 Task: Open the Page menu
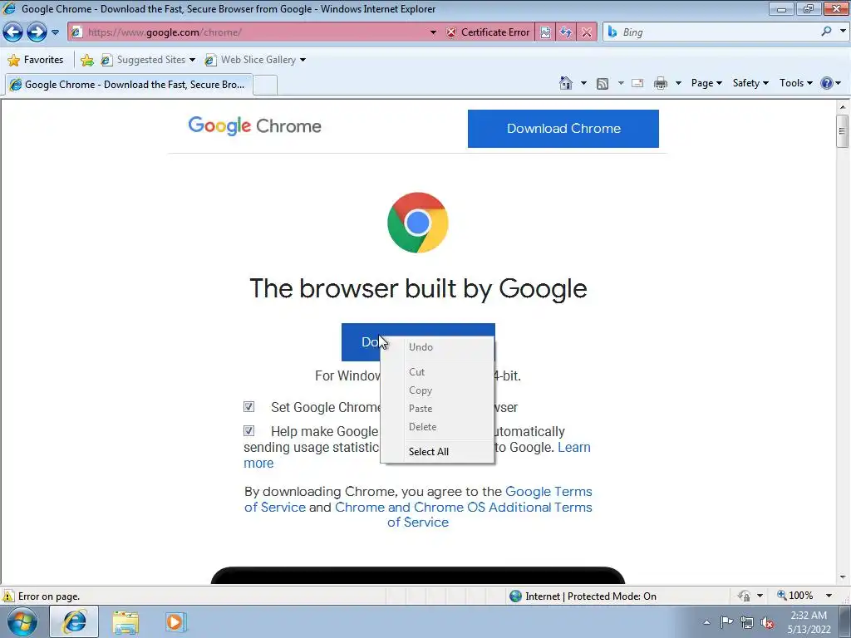pyautogui.click(x=706, y=83)
